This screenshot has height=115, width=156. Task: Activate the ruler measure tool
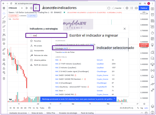(4, 49)
